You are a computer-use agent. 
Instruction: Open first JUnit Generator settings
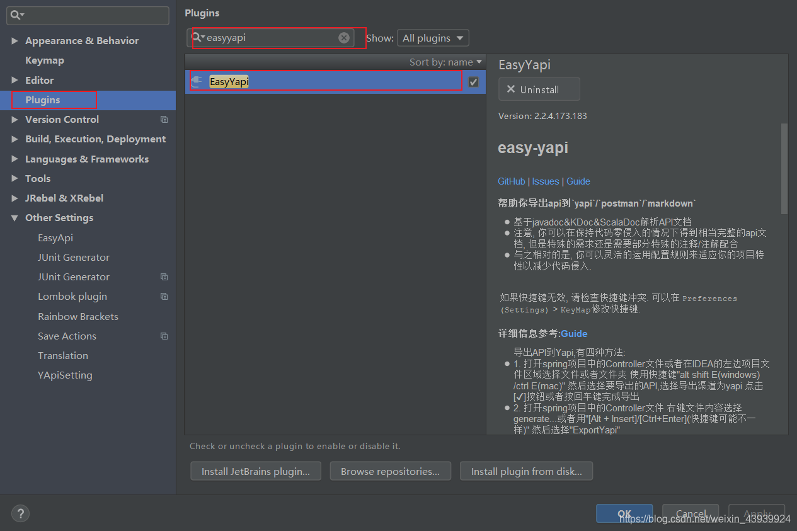[74, 258]
